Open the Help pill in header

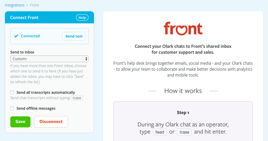82,18
